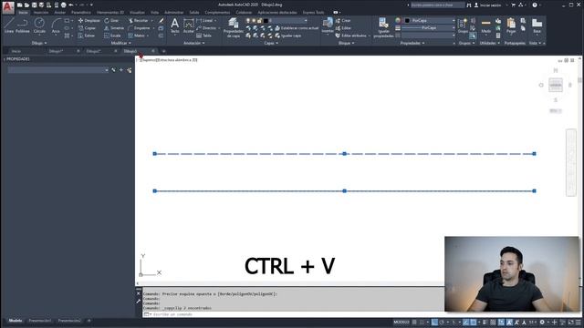Click the ViewCube in the drawing area
This screenshot has width=584, height=328.
556,85
